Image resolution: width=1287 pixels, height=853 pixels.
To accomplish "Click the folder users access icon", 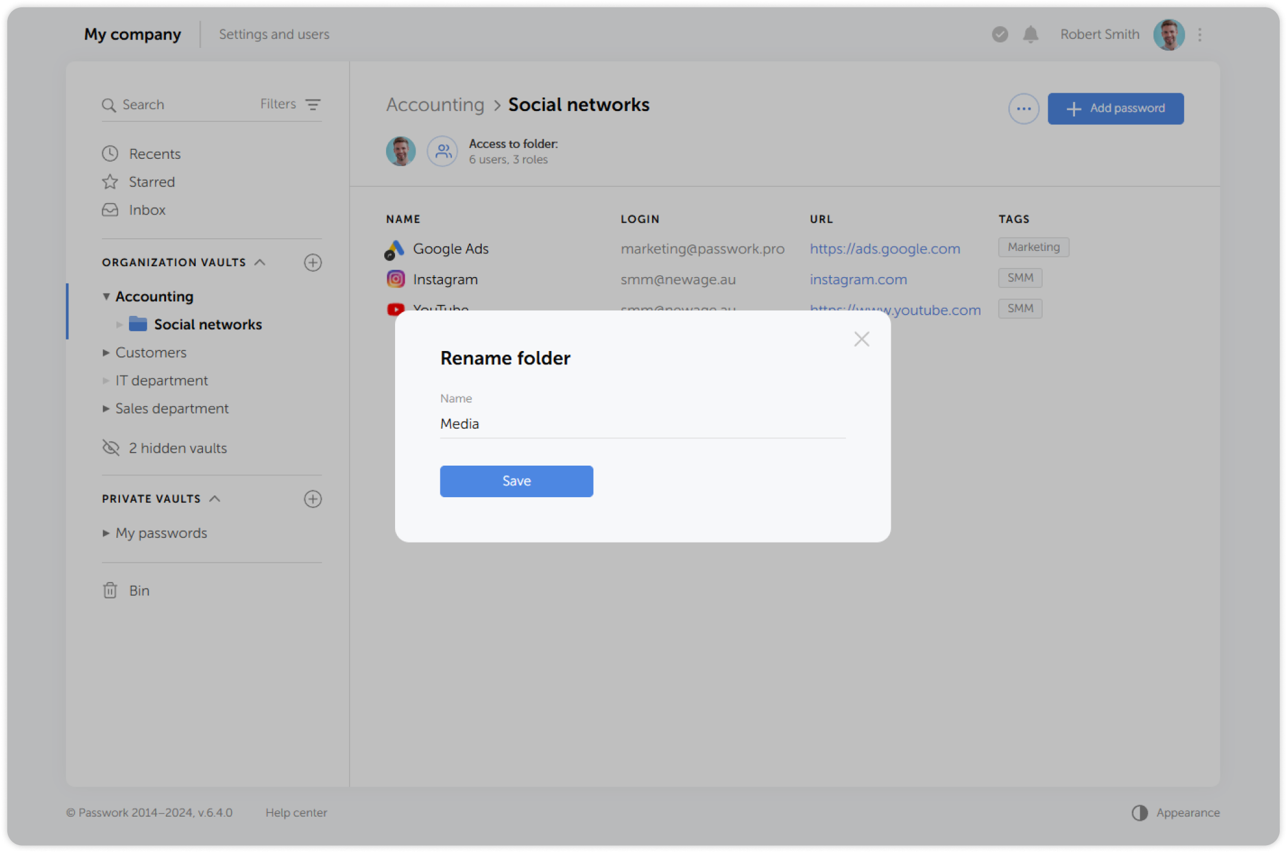I will 443,151.
